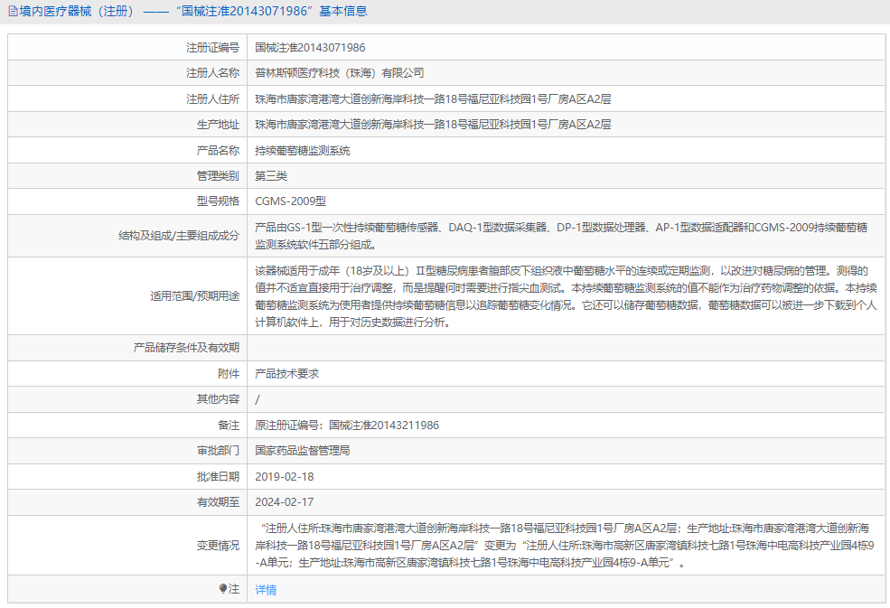Click the 产品名称 label
The width and height of the screenshot is (890, 608).
[x=218, y=151]
